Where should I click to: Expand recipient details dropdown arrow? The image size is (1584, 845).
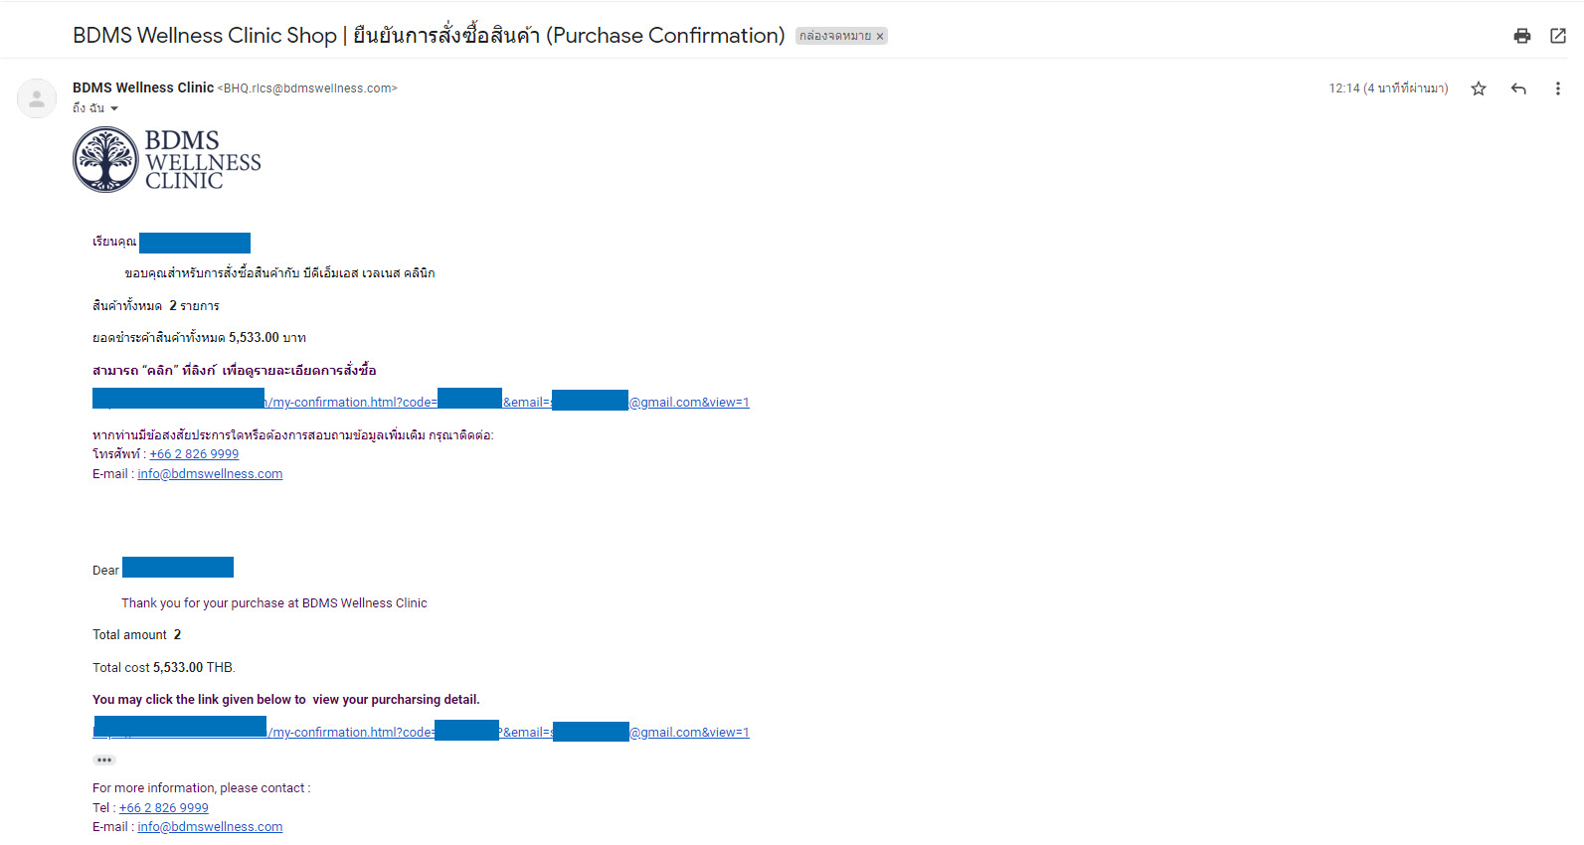(114, 108)
